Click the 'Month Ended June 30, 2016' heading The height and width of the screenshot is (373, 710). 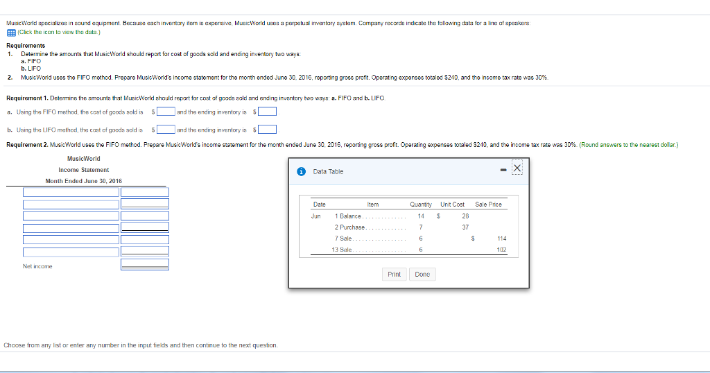(x=83, y=181)
